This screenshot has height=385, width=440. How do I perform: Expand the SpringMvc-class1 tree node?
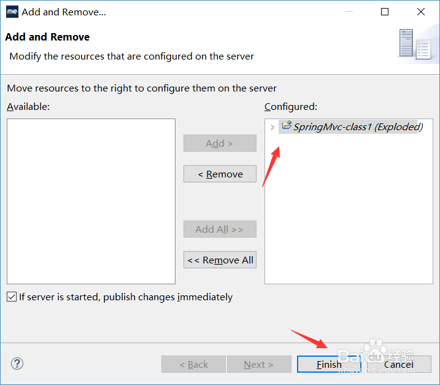pos(272,127)
